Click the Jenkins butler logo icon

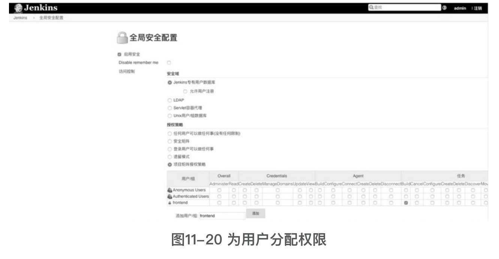18,8
